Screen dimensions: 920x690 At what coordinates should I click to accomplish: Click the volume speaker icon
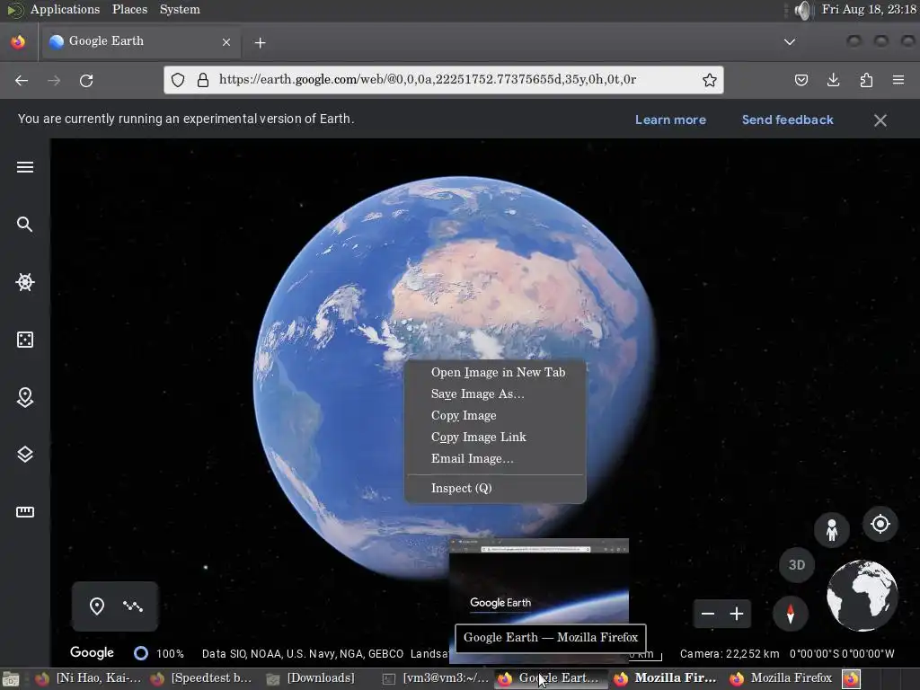(802, 10)
